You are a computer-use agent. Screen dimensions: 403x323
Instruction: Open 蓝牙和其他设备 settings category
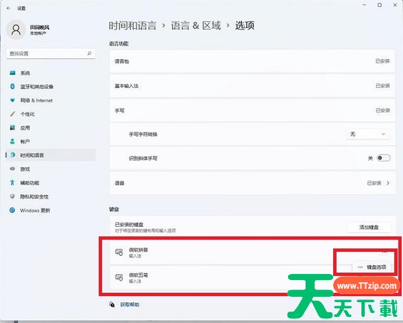tap(50, 87)
